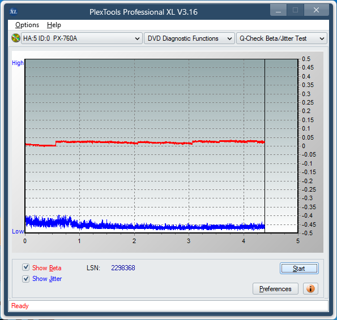Screen dimensions: 337x320
Task: Click the XL application logo icon
Action: coord(14,11)
